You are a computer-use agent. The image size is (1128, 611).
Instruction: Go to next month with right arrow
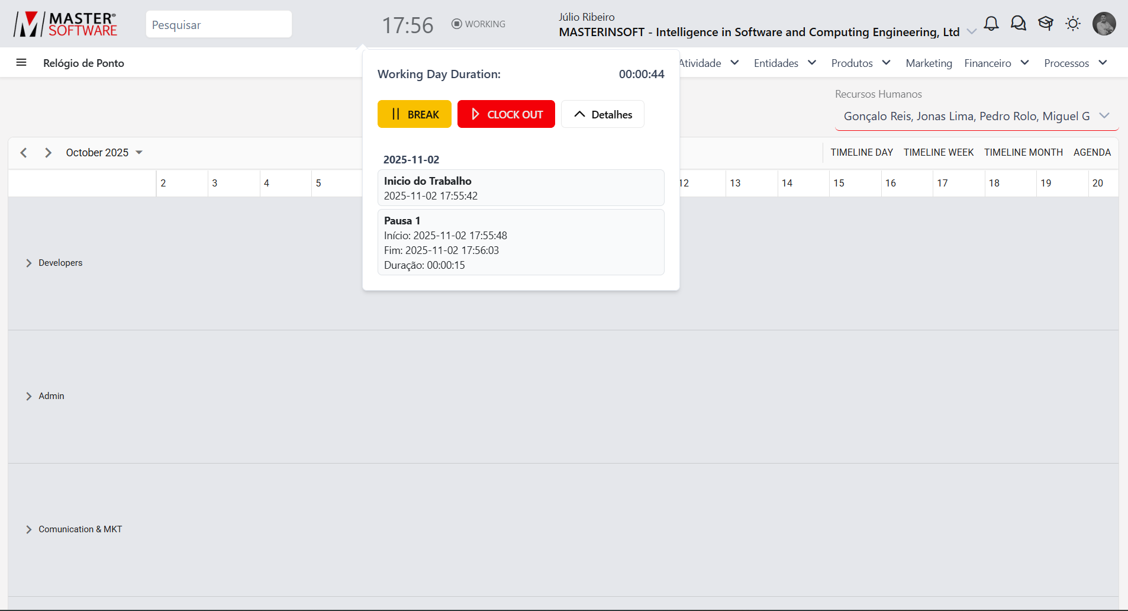[x=49, y=153]
